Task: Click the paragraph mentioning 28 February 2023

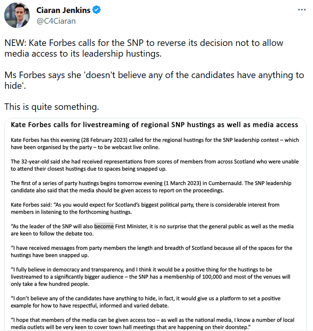Action: [x=155, y=143]
